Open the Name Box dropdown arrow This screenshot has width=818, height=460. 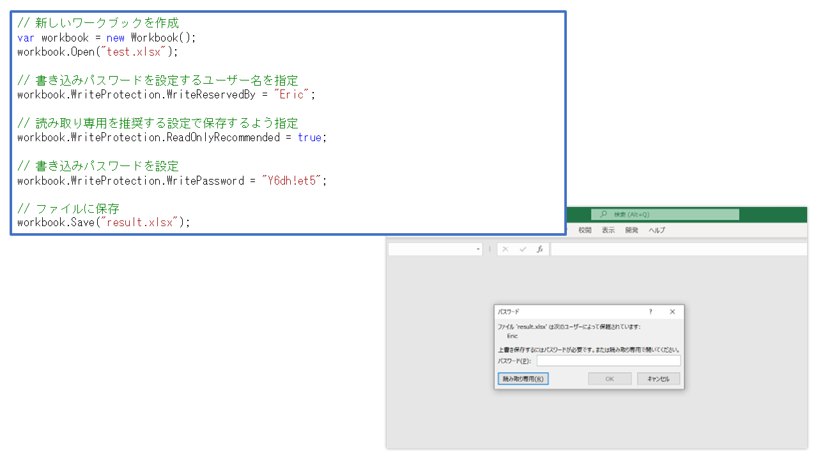tap(479, 250)
